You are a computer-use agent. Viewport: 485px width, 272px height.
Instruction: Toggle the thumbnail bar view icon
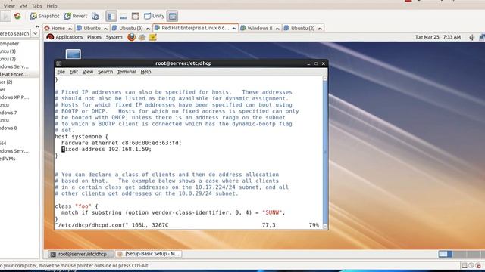(124, 16)
